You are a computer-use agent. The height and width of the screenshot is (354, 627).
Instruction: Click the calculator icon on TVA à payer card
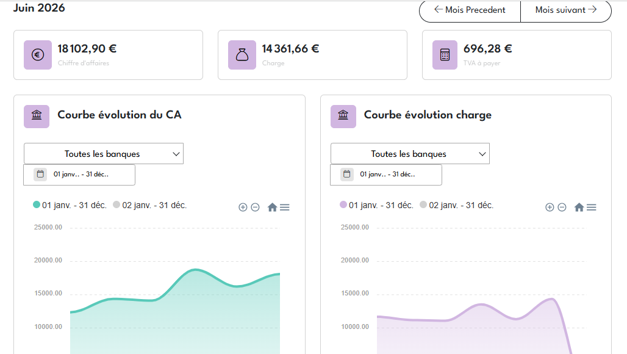[445, 55]
